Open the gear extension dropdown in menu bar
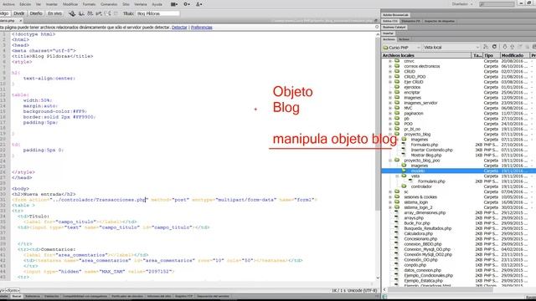The height and width of the screenshot is (301, 536). click(187, 4)
